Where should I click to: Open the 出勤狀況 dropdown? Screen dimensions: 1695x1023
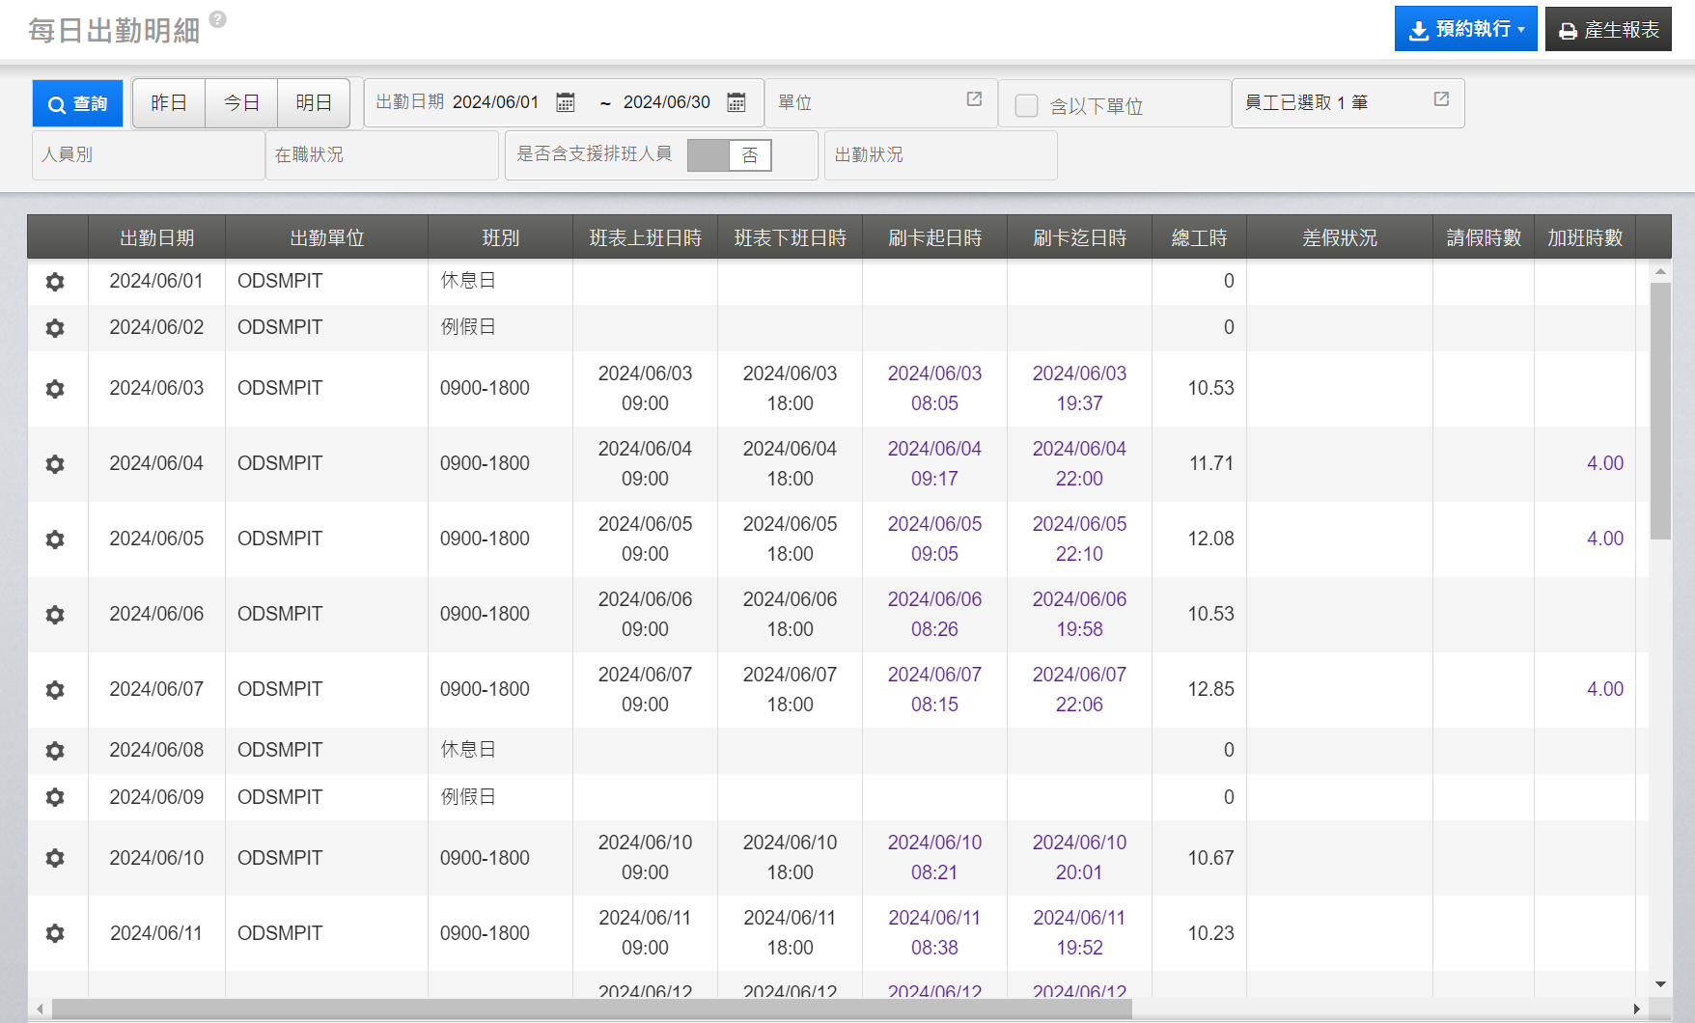[940, 155]
